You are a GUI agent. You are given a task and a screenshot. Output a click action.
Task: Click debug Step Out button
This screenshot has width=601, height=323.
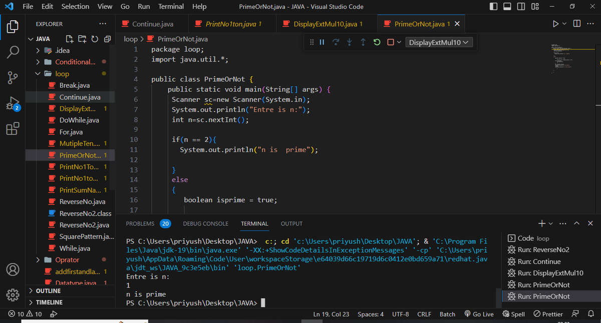(x=363, y=42)
